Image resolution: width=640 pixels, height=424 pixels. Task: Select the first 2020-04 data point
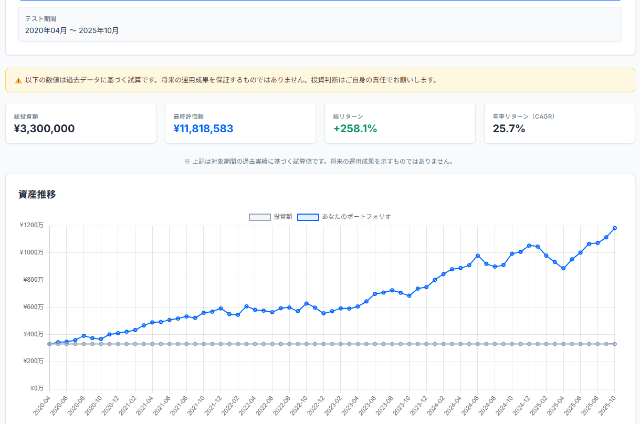click(49, 343)
